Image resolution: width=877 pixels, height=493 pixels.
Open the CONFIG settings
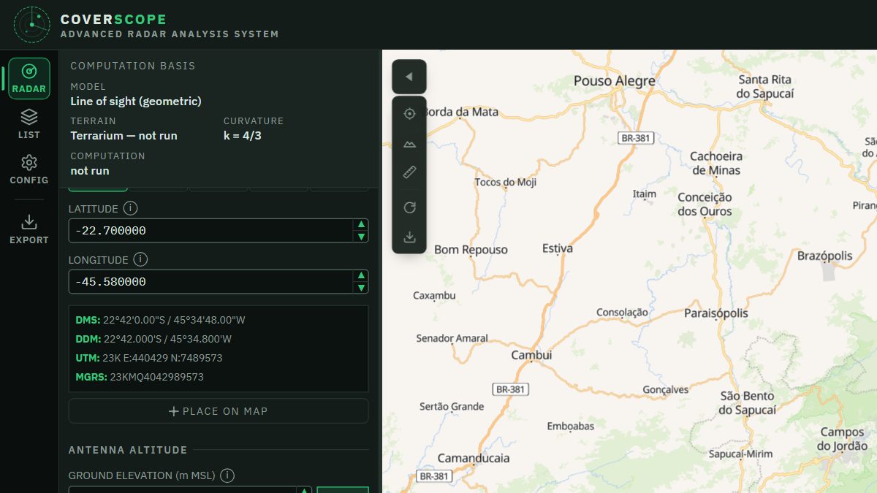tap(29, 169)
